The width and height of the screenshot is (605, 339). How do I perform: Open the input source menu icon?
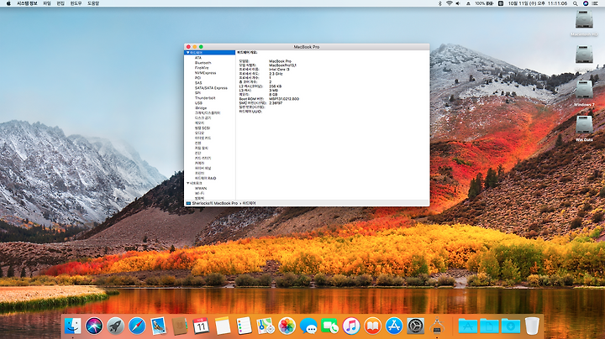pos(501,3)
